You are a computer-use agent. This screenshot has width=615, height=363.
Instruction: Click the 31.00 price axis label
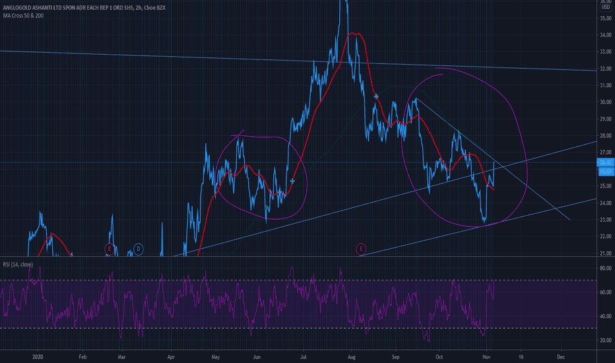tap(606, 85)
